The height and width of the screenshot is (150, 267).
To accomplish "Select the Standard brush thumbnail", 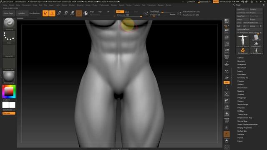I will point(9,24).
